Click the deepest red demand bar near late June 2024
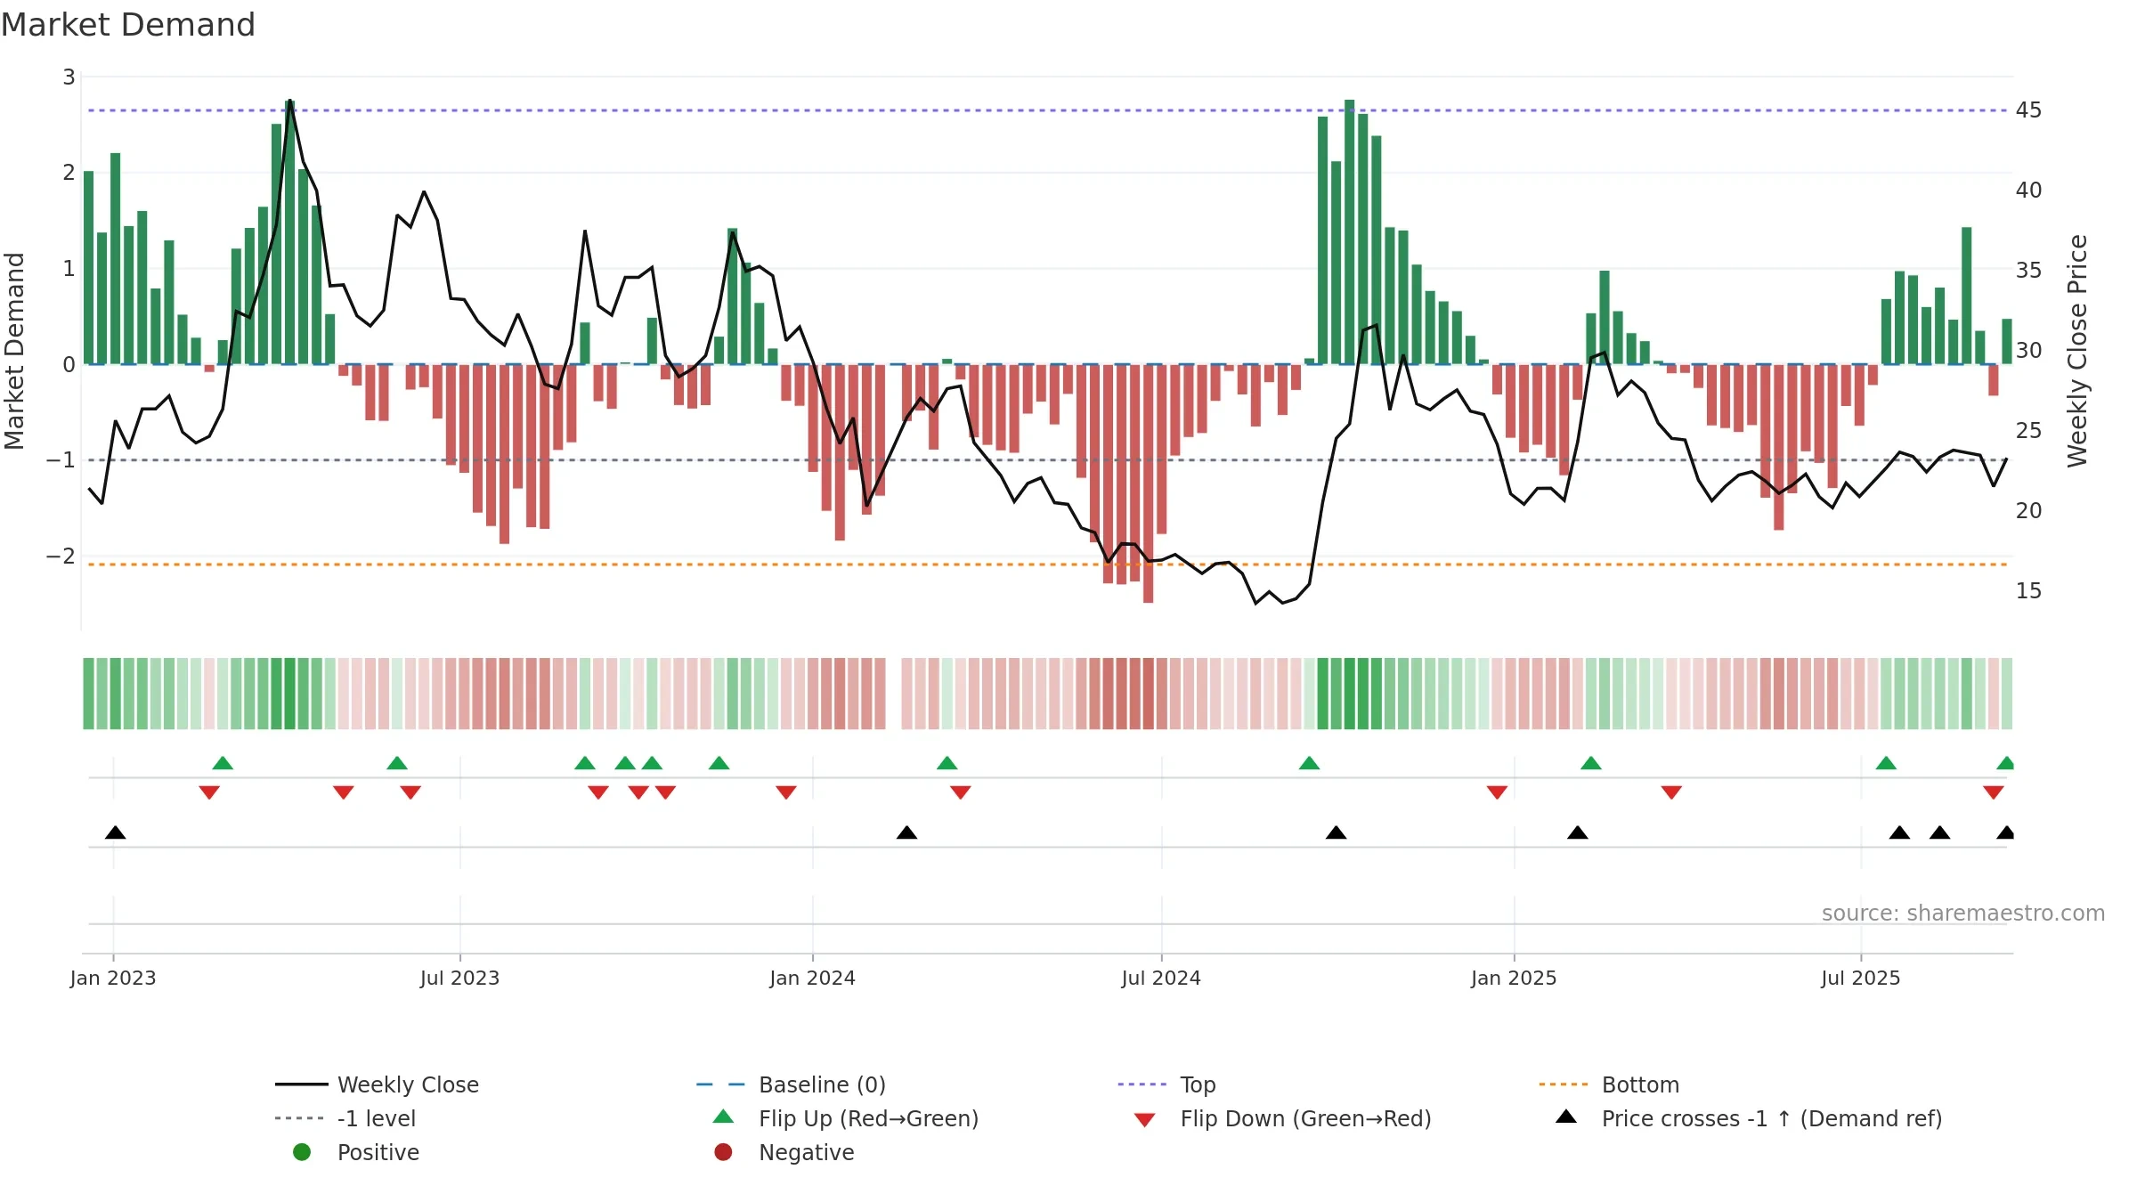The image size is (2137, 1202). [x=1148, y=483]
